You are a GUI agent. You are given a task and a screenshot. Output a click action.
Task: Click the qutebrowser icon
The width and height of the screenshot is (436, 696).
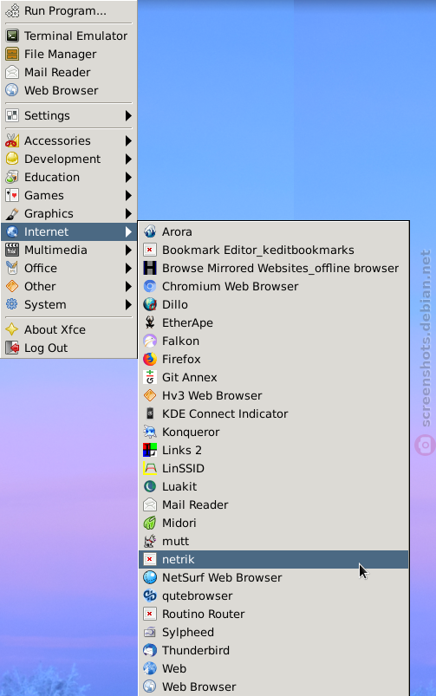click(x=150, y=595)
